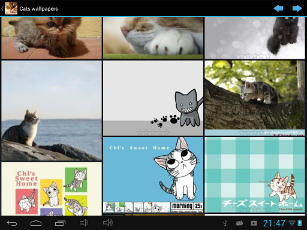Select the teal plaid Chi wallpaper
Image resolution: width=307 pixels, height=230 pixels.
255,175
